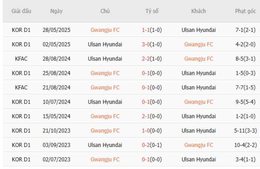Click the Tỷ số column header

pyautogui.click(x=152, y=11)
